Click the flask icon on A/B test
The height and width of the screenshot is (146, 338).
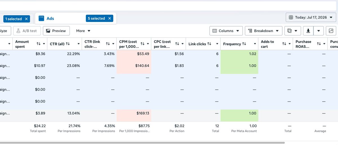coord(19,31)
